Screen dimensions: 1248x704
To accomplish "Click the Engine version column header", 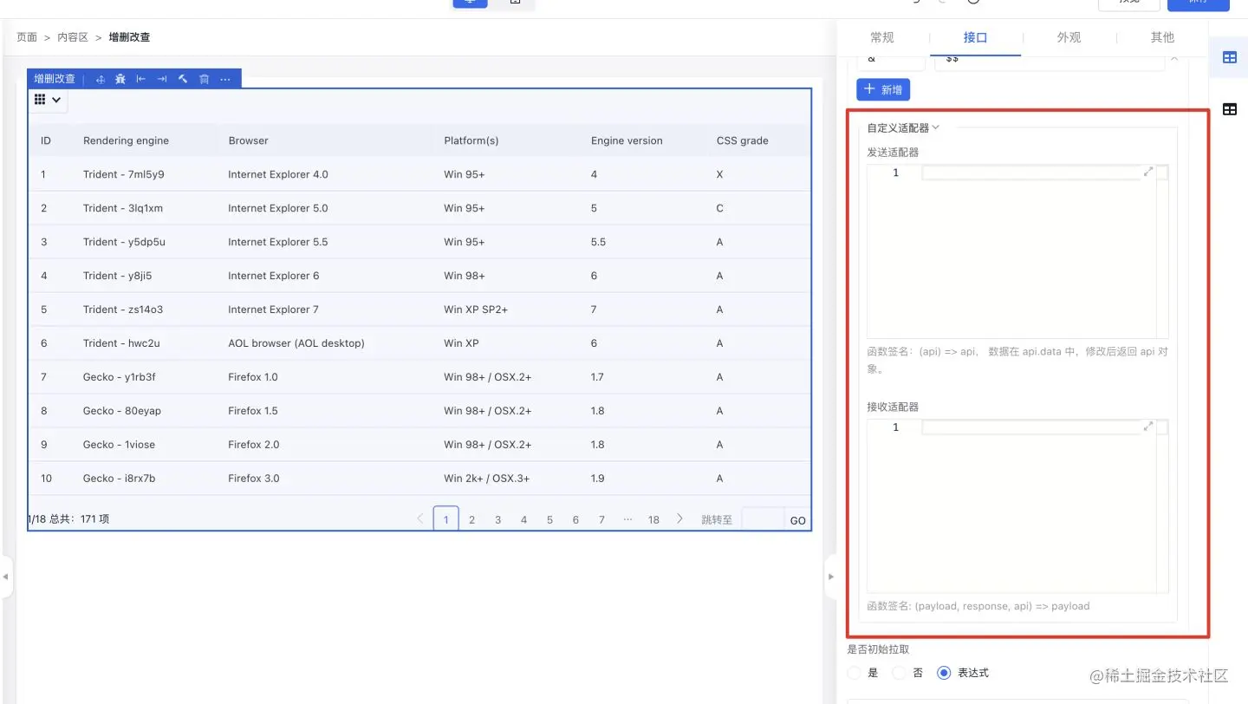I will [x=627, y=140].
